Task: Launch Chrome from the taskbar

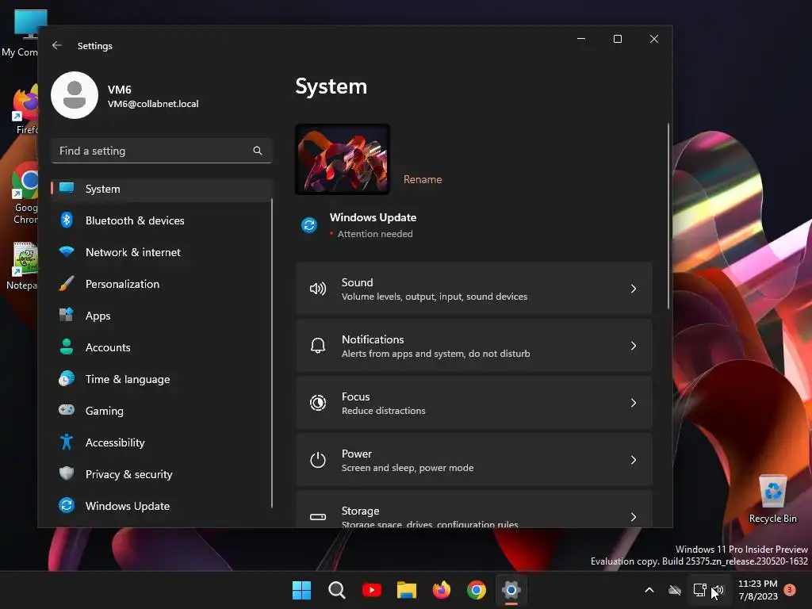Action: 477,590
